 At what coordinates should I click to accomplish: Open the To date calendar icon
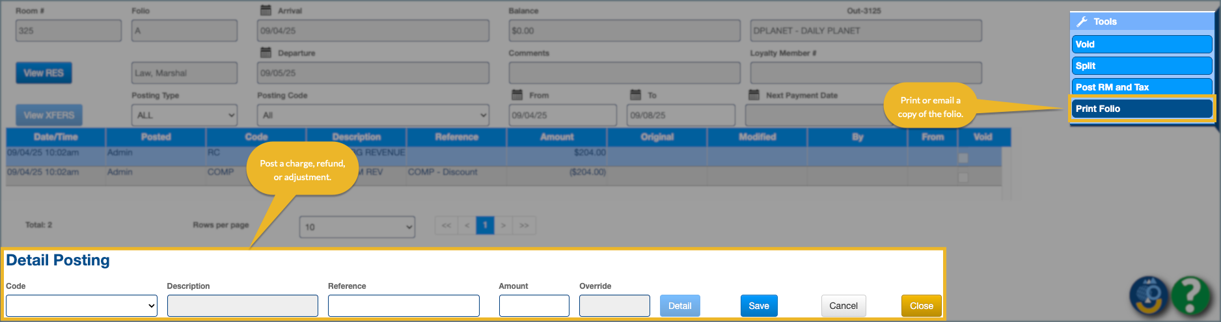click(x=636, y=95)
